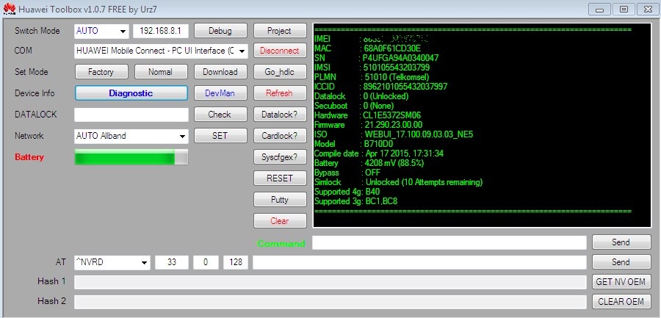Run the Diagnostic device info button
The width and height of the screenshot is (661, 318).
[131, 93]
